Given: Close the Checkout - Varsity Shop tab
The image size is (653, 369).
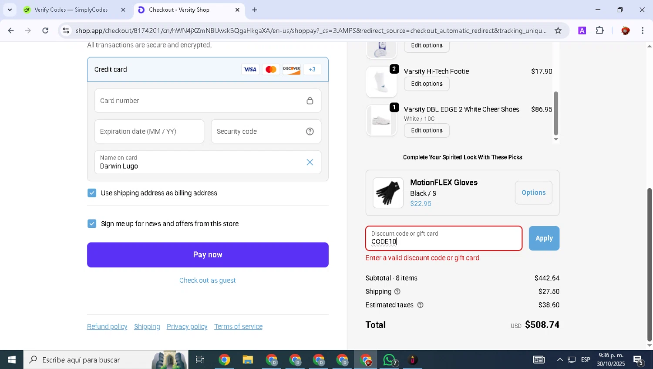Looking at the screenshot, I should coord(237,10).
